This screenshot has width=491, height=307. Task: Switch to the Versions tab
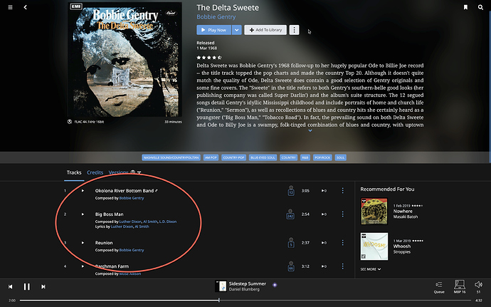coord(118,172)
